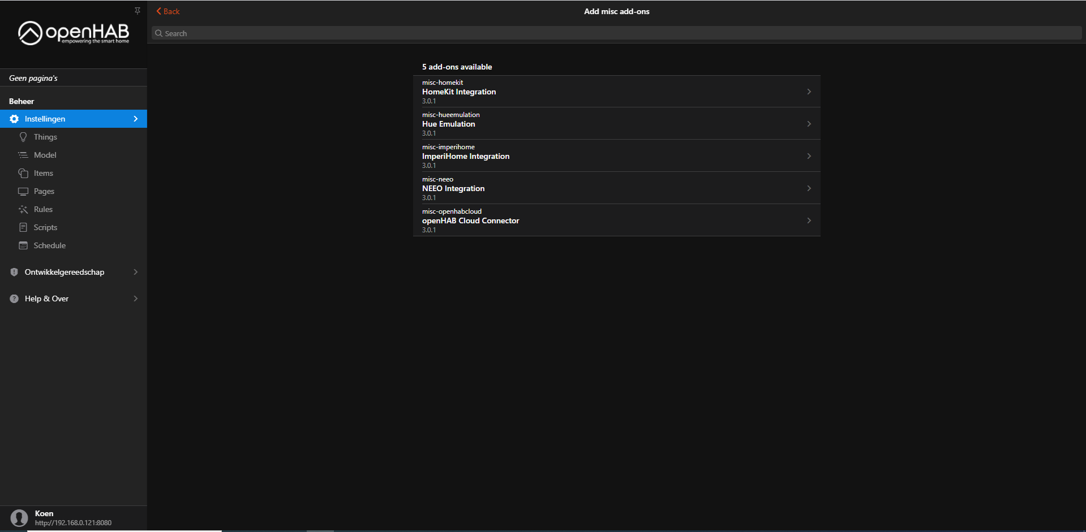Click version 3.0.1 under HomeKit Integration
Screen dimensions: 1086x532
tap(429, 101)
